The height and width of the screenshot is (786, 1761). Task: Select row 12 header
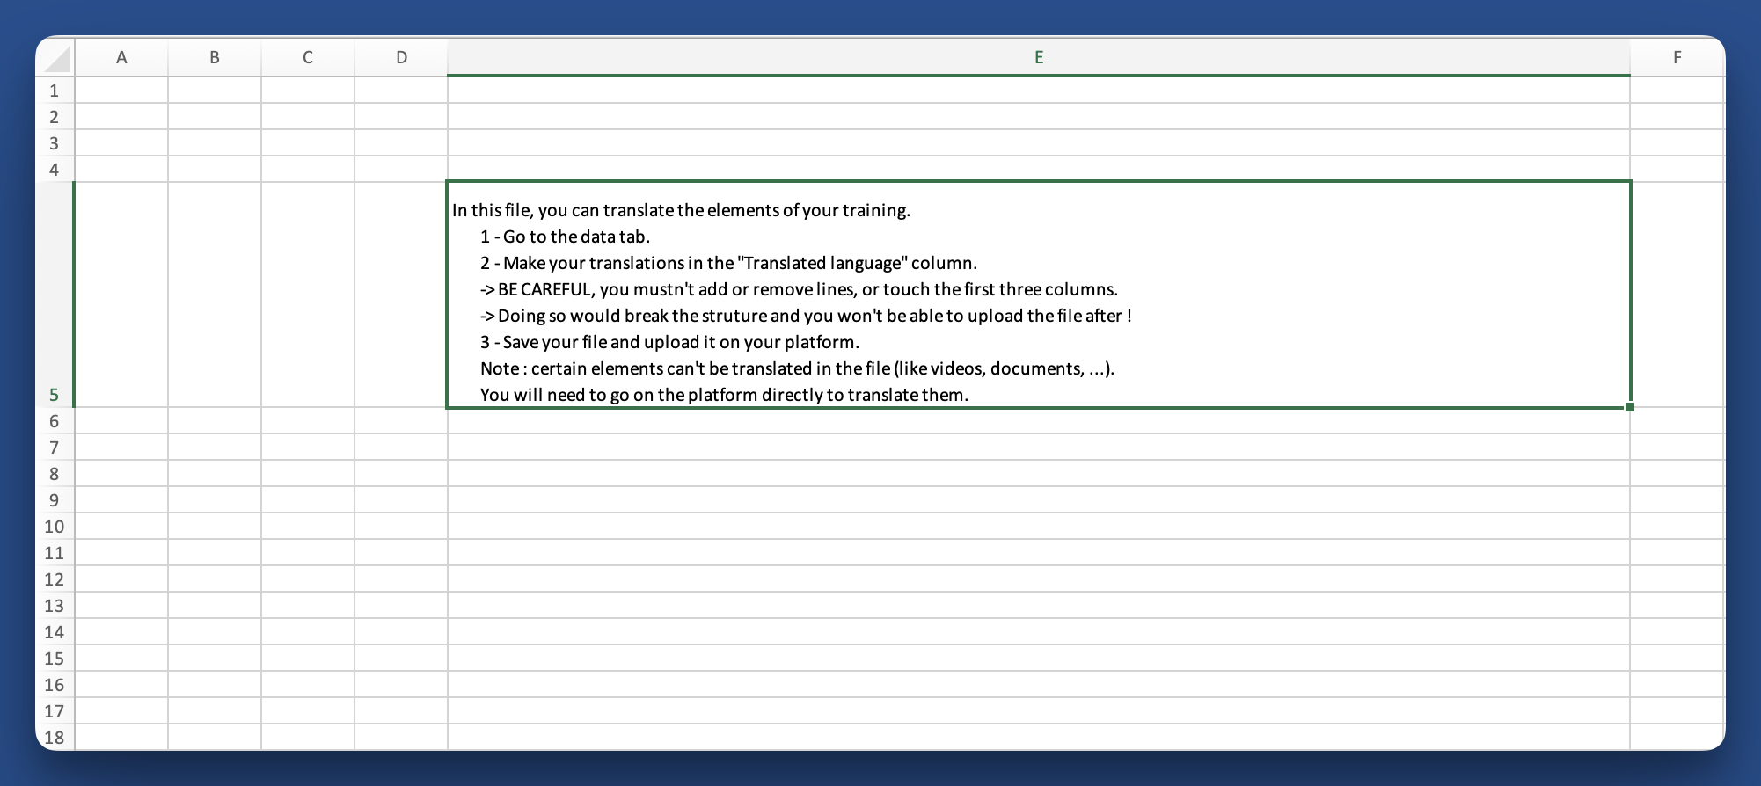tap(55, 579)
